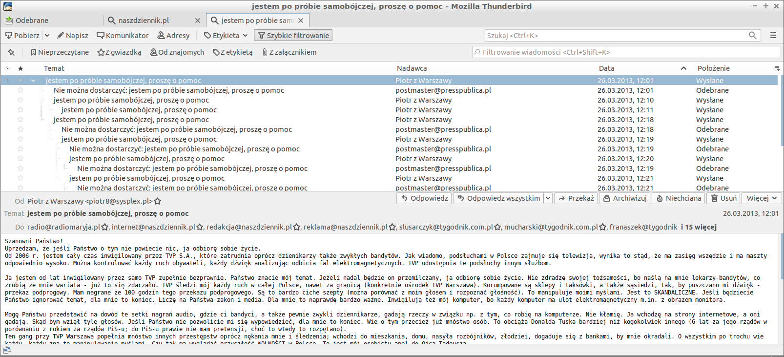
Task: Switch to the Odebrane tab
Action: [x=52, y=21]
